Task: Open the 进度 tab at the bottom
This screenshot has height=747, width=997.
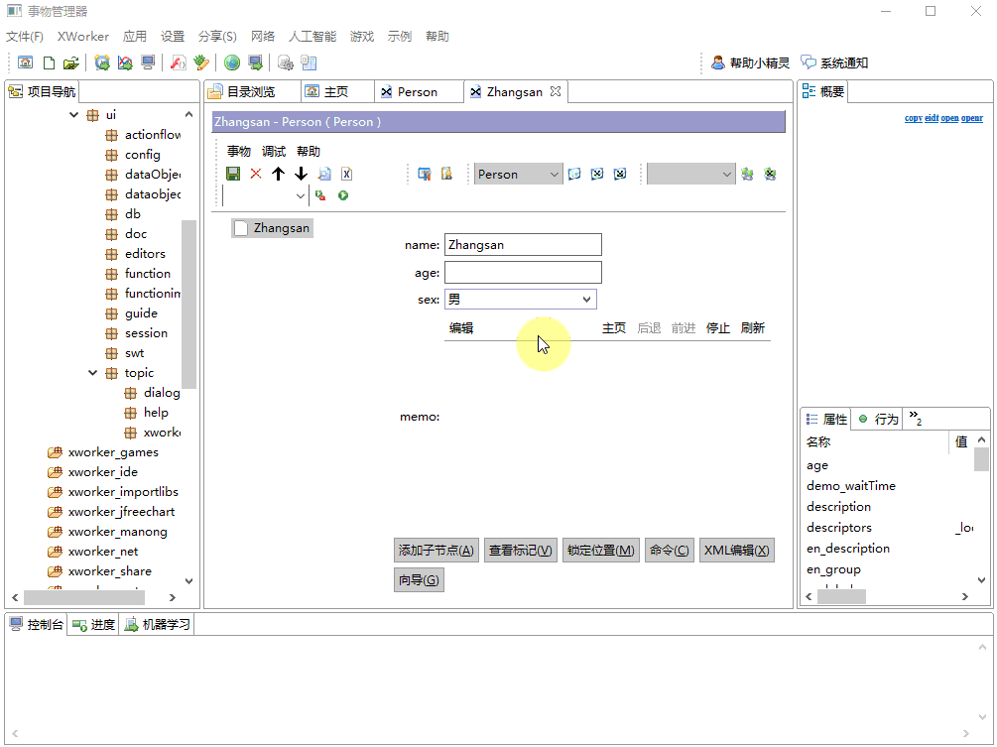Action: click(x=94, y=625)
